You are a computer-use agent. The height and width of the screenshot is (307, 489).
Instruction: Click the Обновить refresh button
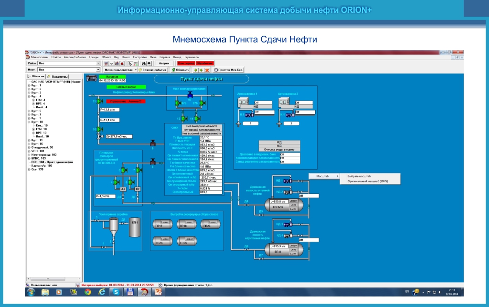[181, 70]
